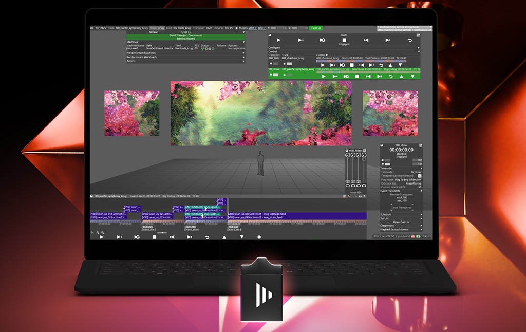The image size is (526, 332).
Task: Click return-to-start in bottom timeline bar
Action: (x=207, y=237)
